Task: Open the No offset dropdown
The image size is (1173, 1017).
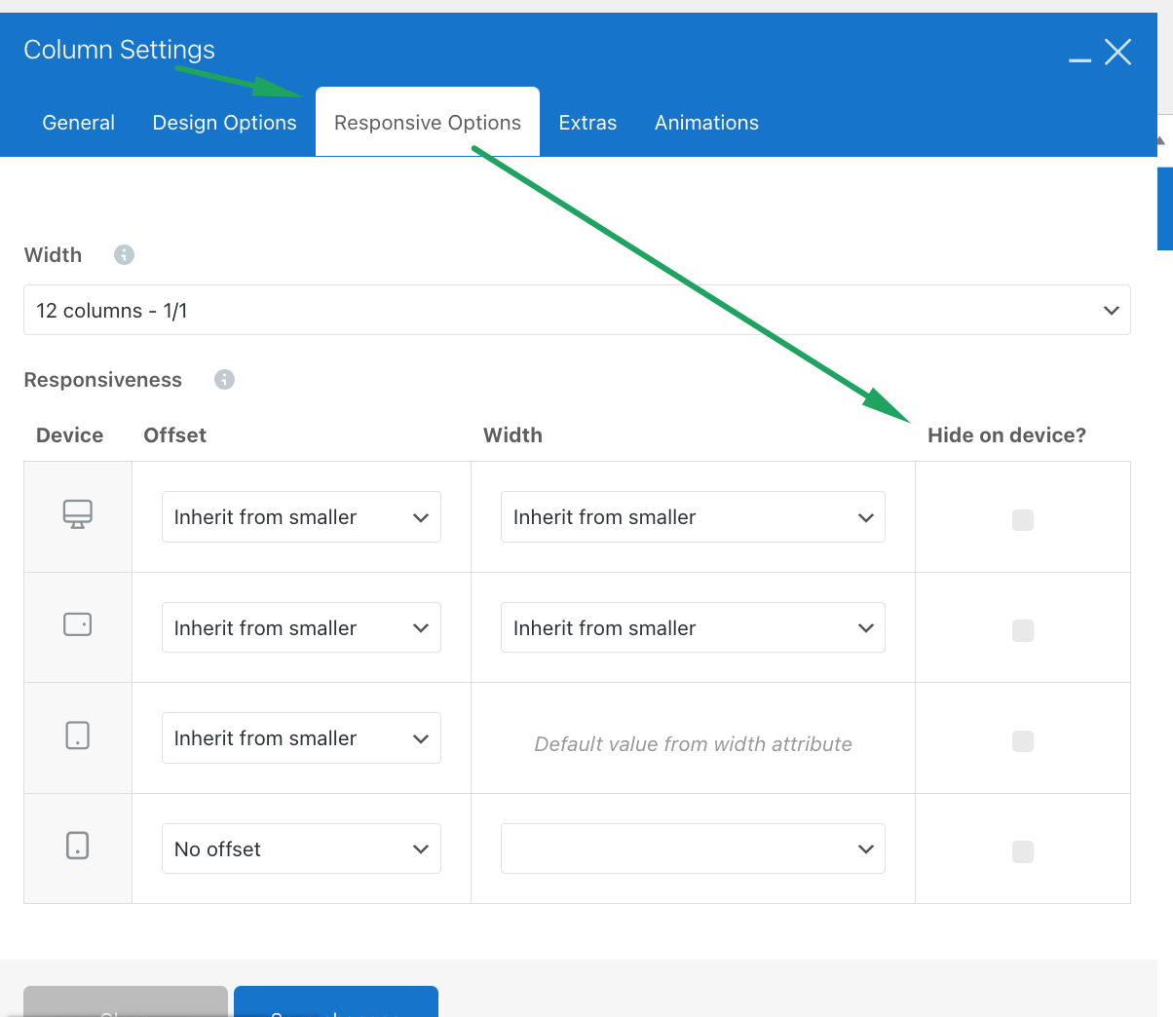Action: click(x=301, y=848)
